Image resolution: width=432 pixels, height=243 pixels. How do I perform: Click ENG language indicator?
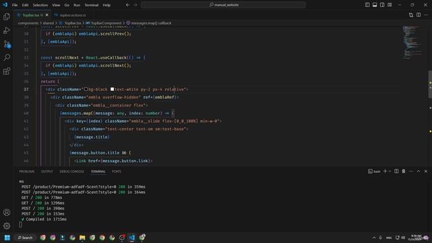[389, 238]
